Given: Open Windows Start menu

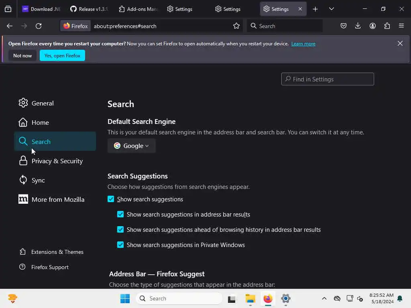Looking at the screenshot, I should click(x=125, y=298).
